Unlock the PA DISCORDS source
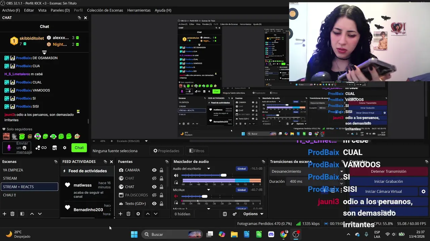 161,195
